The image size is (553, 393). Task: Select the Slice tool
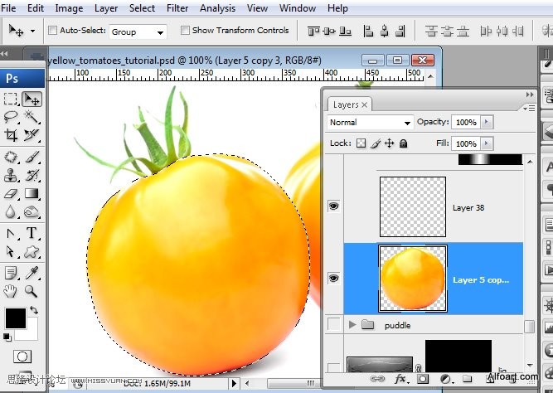coord(32,135)
